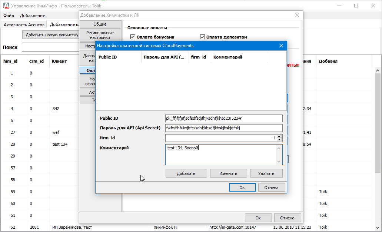
Task: Maximize the Управление ХимИнфо window
Action: tap(356, 6)
